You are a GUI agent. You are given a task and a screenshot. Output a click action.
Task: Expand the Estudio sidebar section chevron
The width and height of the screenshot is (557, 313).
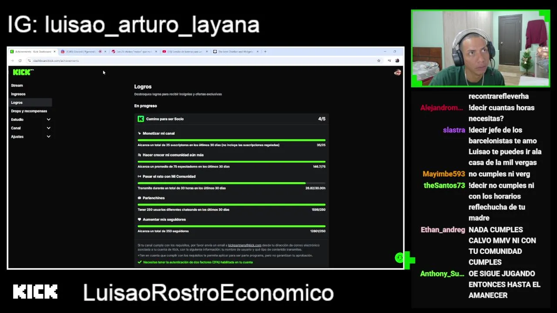pos(48,120)
